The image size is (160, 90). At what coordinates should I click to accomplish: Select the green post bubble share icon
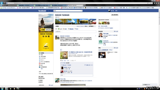[59, 29]
